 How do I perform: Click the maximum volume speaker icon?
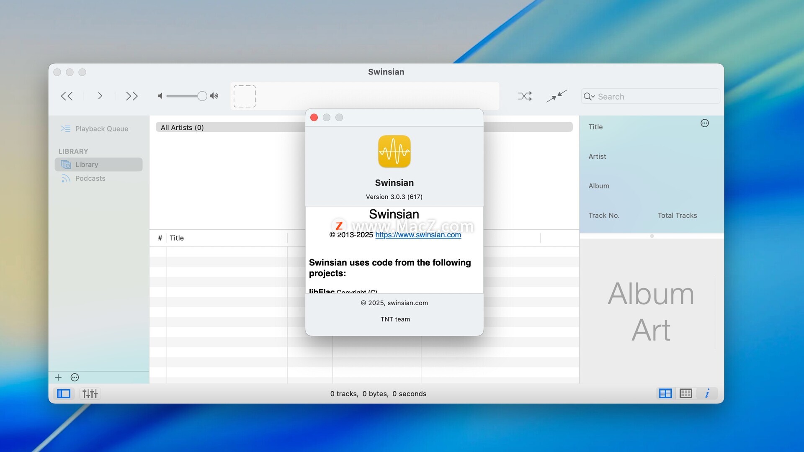[214, 96]
